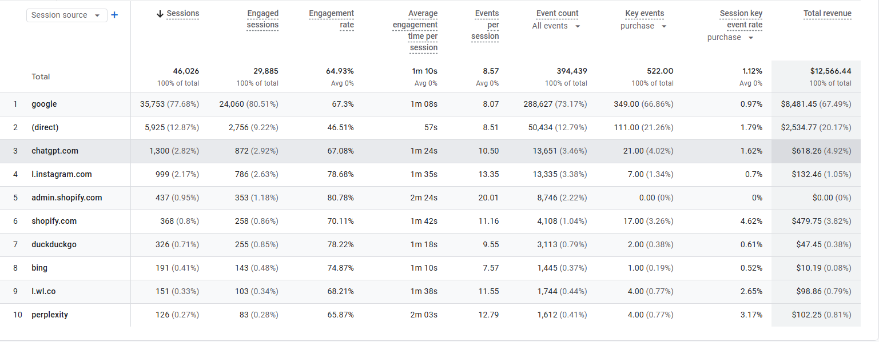The width and height of the screenshot is (879, 342).
Task: Click Average engagement time per session header
Action: 415,30
